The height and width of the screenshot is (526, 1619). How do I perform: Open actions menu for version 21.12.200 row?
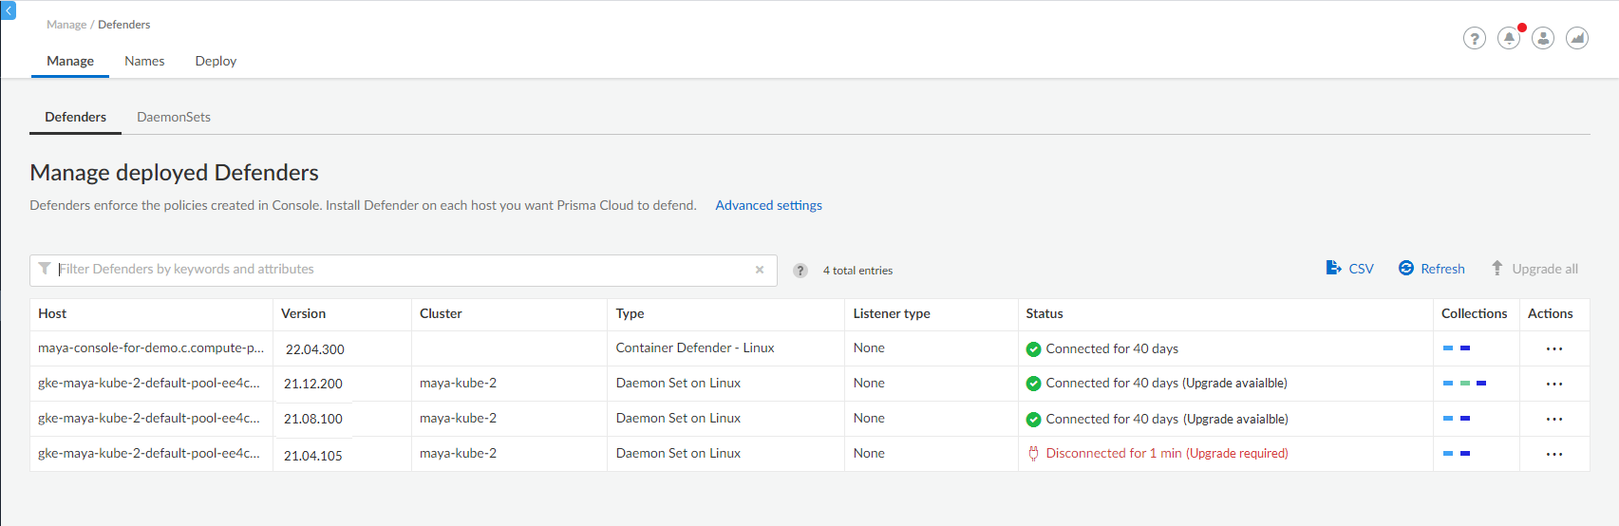(x=1554, y=384)
